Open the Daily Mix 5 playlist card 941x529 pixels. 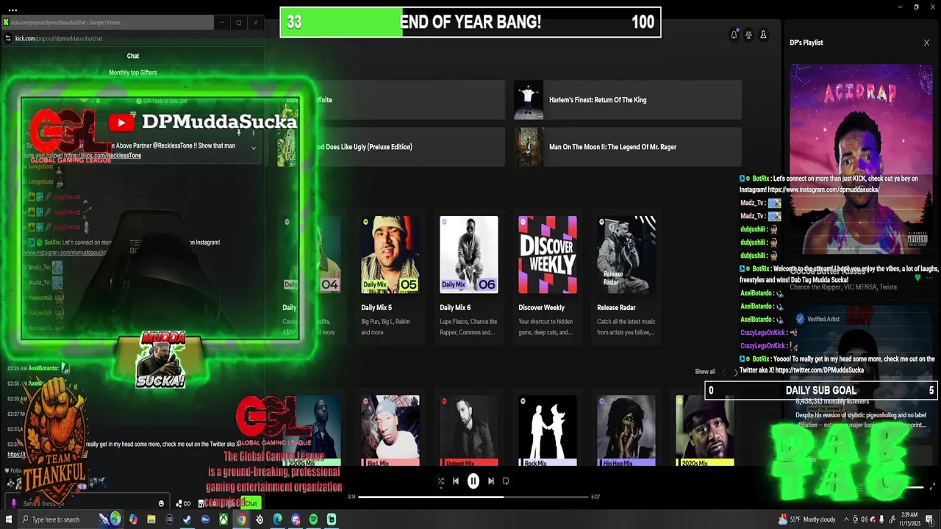390,277
